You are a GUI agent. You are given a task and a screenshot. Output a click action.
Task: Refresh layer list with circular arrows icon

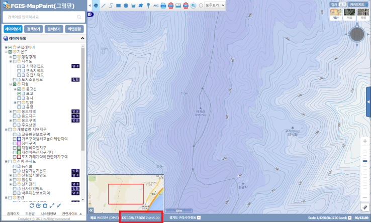pos(32,205)
